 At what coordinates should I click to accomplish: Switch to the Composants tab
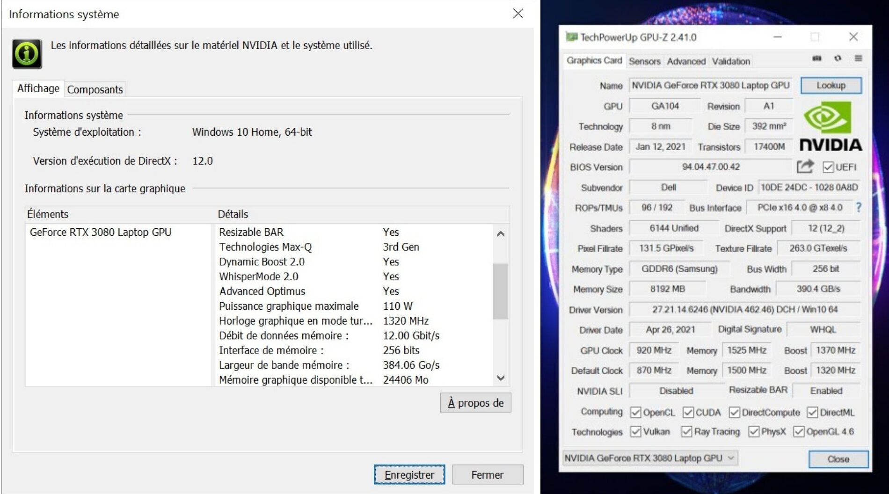click(x=95, y=89)
